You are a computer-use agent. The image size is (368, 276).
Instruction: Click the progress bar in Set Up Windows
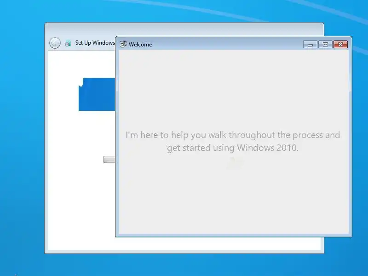(x=109, y=160)
